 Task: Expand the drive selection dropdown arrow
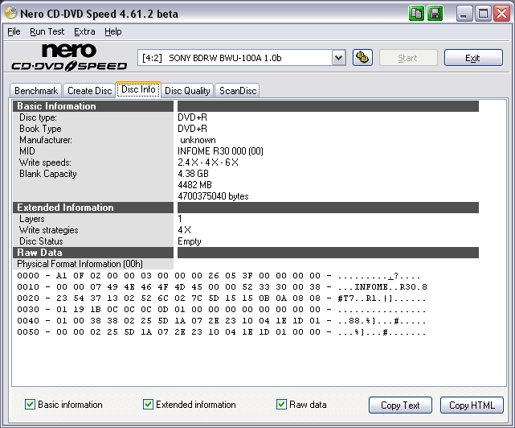coord(338,58)
